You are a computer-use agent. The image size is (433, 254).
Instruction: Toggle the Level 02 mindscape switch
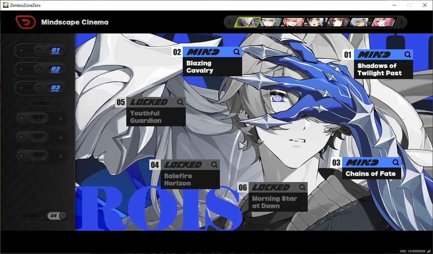pyautogui.click(x=41, y=70)
